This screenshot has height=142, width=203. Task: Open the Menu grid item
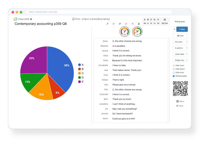pyautogui.click(x=180, y=101)
